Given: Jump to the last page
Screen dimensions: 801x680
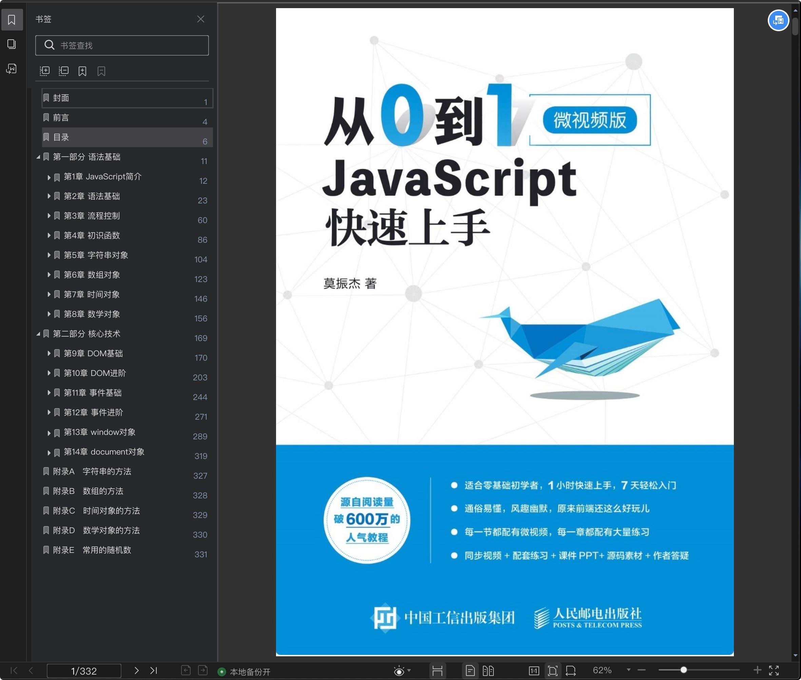Looking at the screenshot, I should click(154, 671).
